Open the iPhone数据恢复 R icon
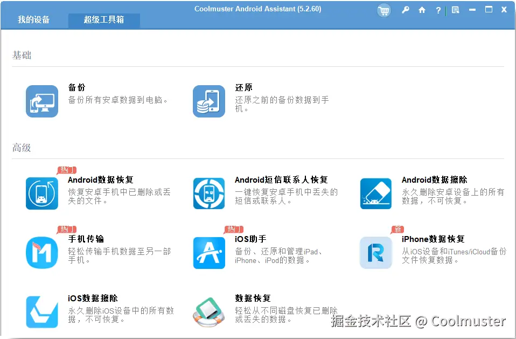 tap(376, 253)
